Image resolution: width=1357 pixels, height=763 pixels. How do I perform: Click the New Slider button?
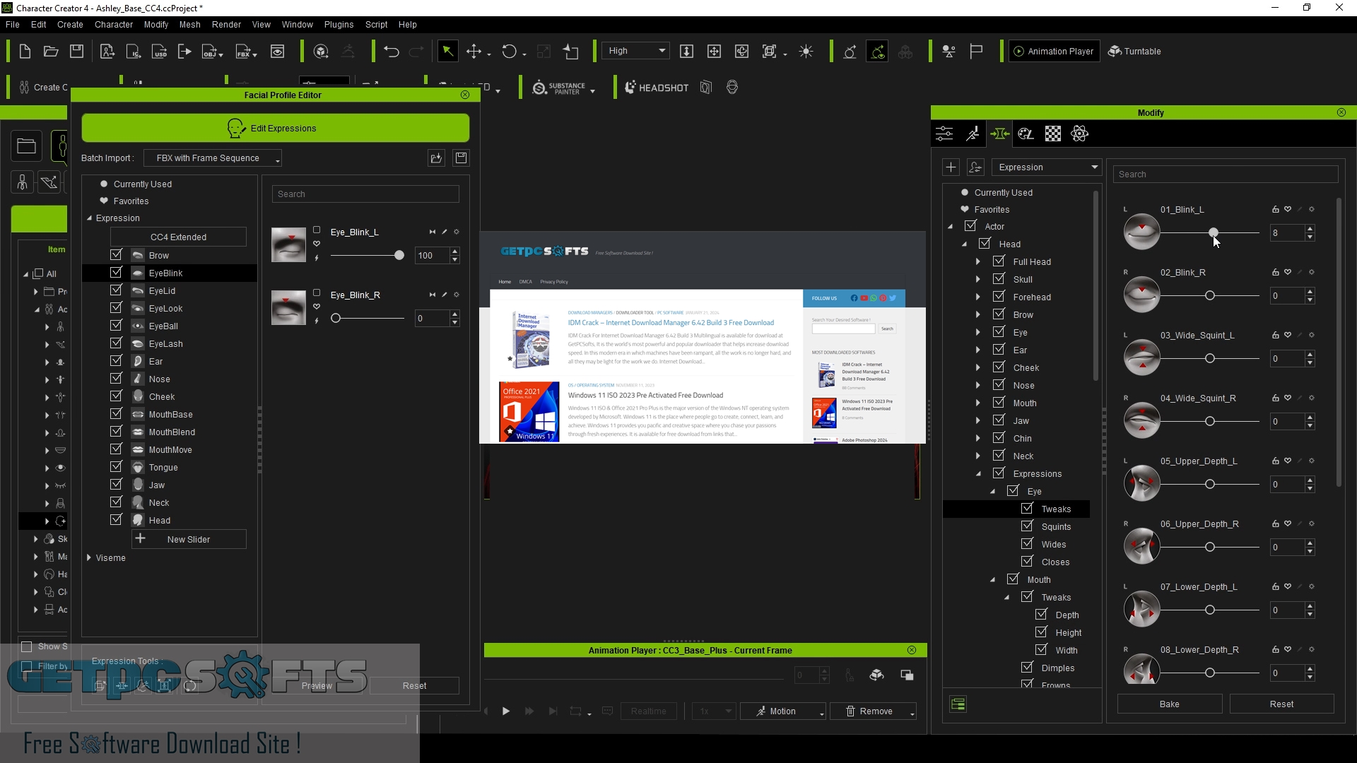(x=189, y=539)
